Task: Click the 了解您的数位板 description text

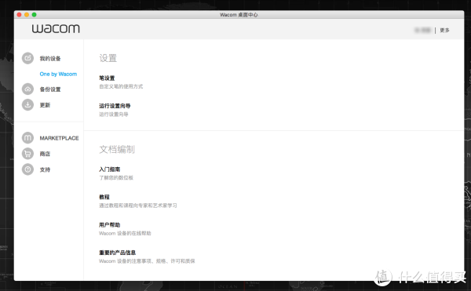Action: (116, 178)
